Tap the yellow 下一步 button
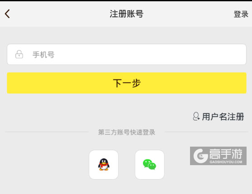 (x=127, y=83)
